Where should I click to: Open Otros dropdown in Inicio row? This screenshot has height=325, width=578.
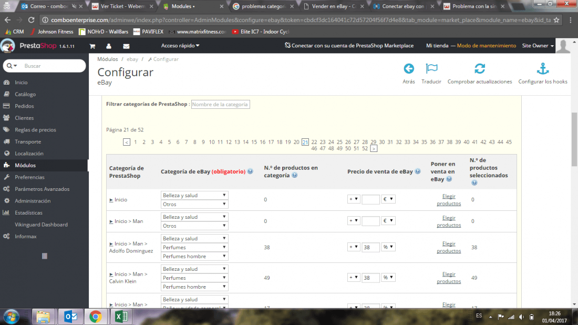194,204
